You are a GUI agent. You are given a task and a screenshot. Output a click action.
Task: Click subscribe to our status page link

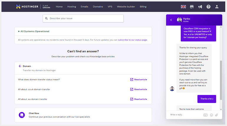click(133, 40)
